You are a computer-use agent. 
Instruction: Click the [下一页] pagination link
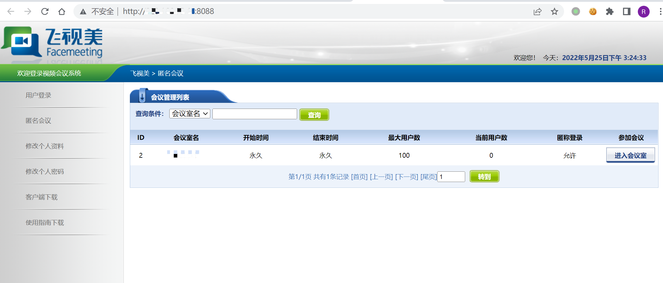pos(407,177)
